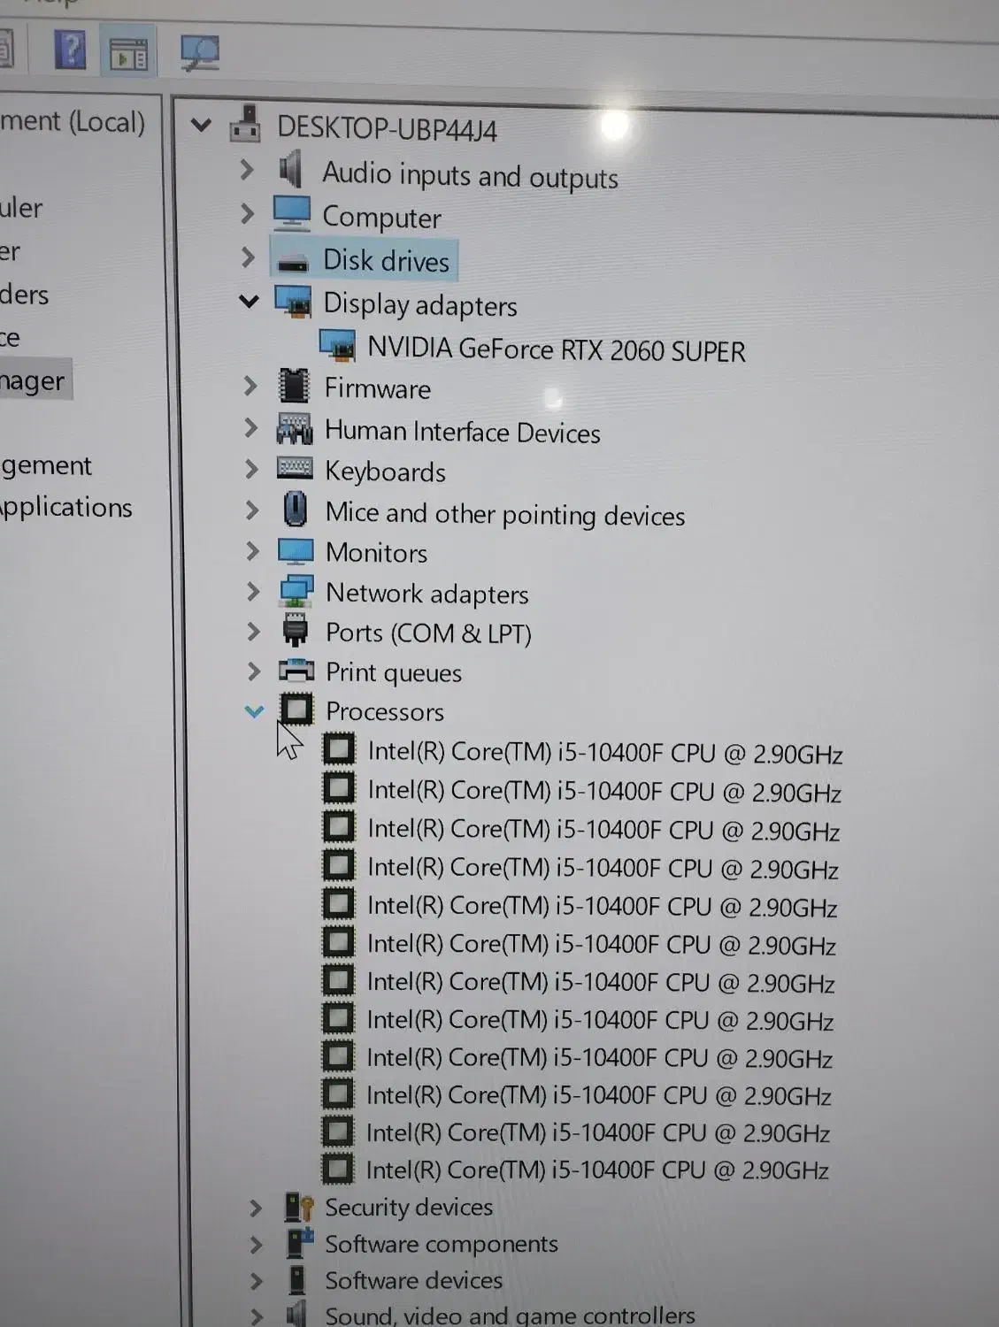The height and width of the screenshot is (1327, 999).
Task: Expand the Audio inputs and outputs arrow
Action: click(x=247, y=169)
